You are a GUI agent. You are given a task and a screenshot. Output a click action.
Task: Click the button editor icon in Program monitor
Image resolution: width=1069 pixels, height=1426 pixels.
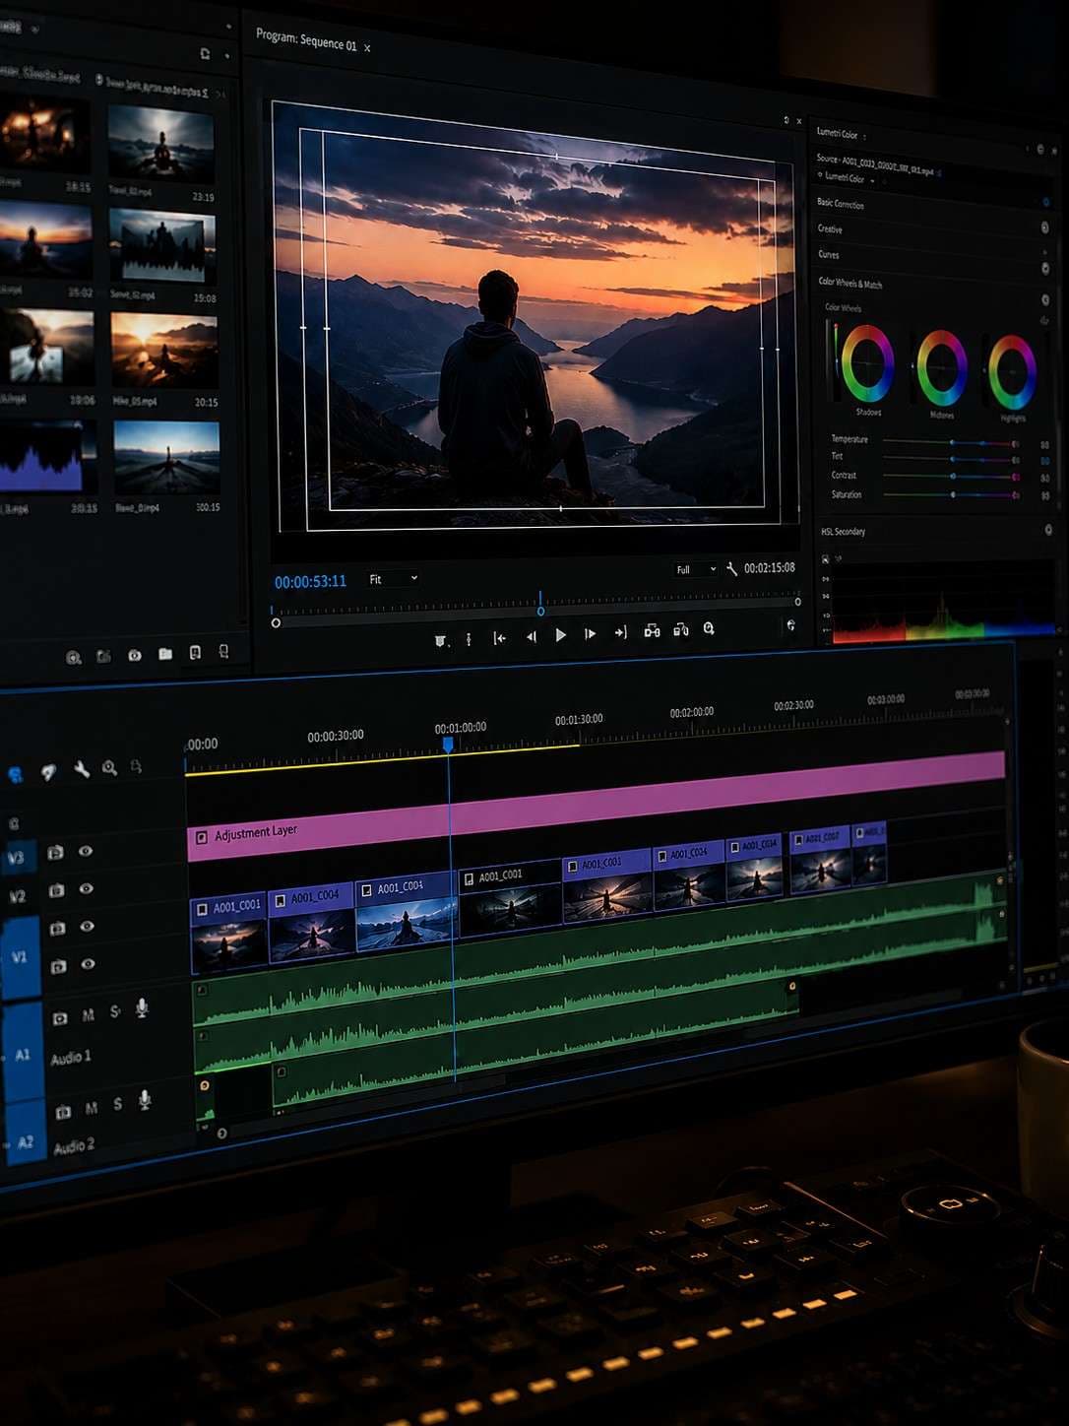(x=790, y=625)
